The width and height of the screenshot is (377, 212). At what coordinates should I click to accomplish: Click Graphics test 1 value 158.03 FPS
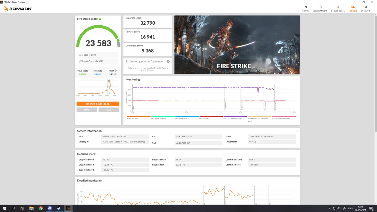click(x=125, y=165)
